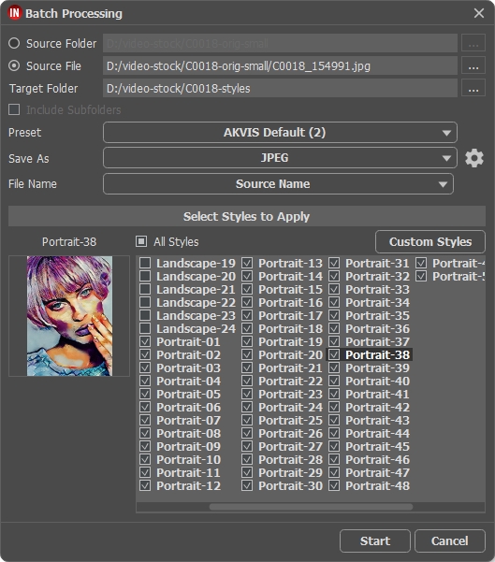This screenshot has height=562, width=495.
Task: Browse for Target Folder with ellipsis button
Action: coord(473,89)
